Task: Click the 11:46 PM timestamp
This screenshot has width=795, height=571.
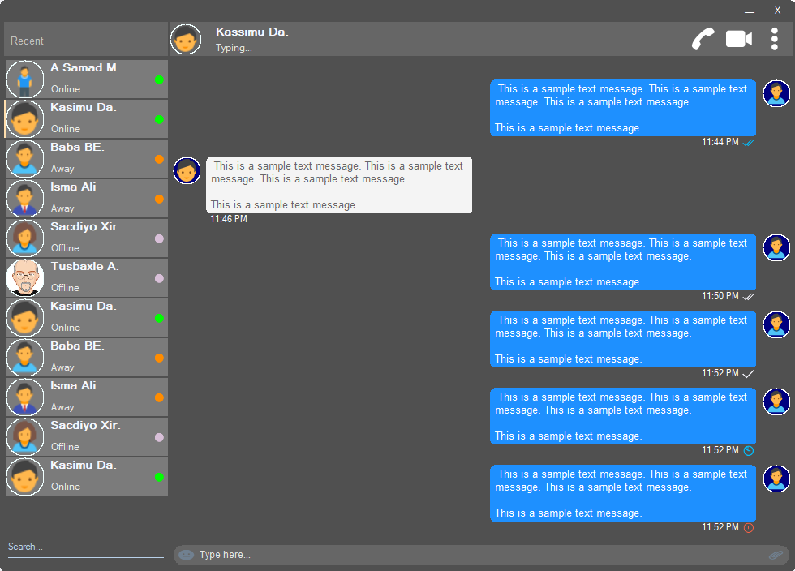Action: pyautogui.click(x=229, y=219)
